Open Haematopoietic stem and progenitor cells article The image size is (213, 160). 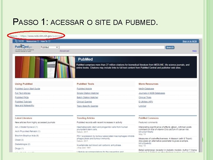tap(102, 128)
